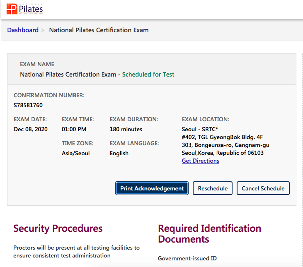Click the Seoul - SRTC* location name
The image size is (303, 267).
pyautogui.click(x=200, y=129)
